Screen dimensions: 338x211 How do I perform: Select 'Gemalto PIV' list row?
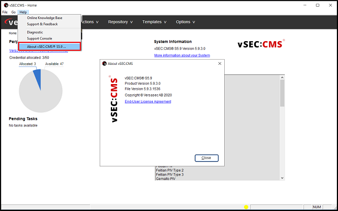[x=166, y=178]
